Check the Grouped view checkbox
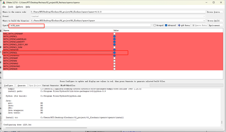Viewport: 226px width, 132px height. pyautogui.click(x=155, y=25)
